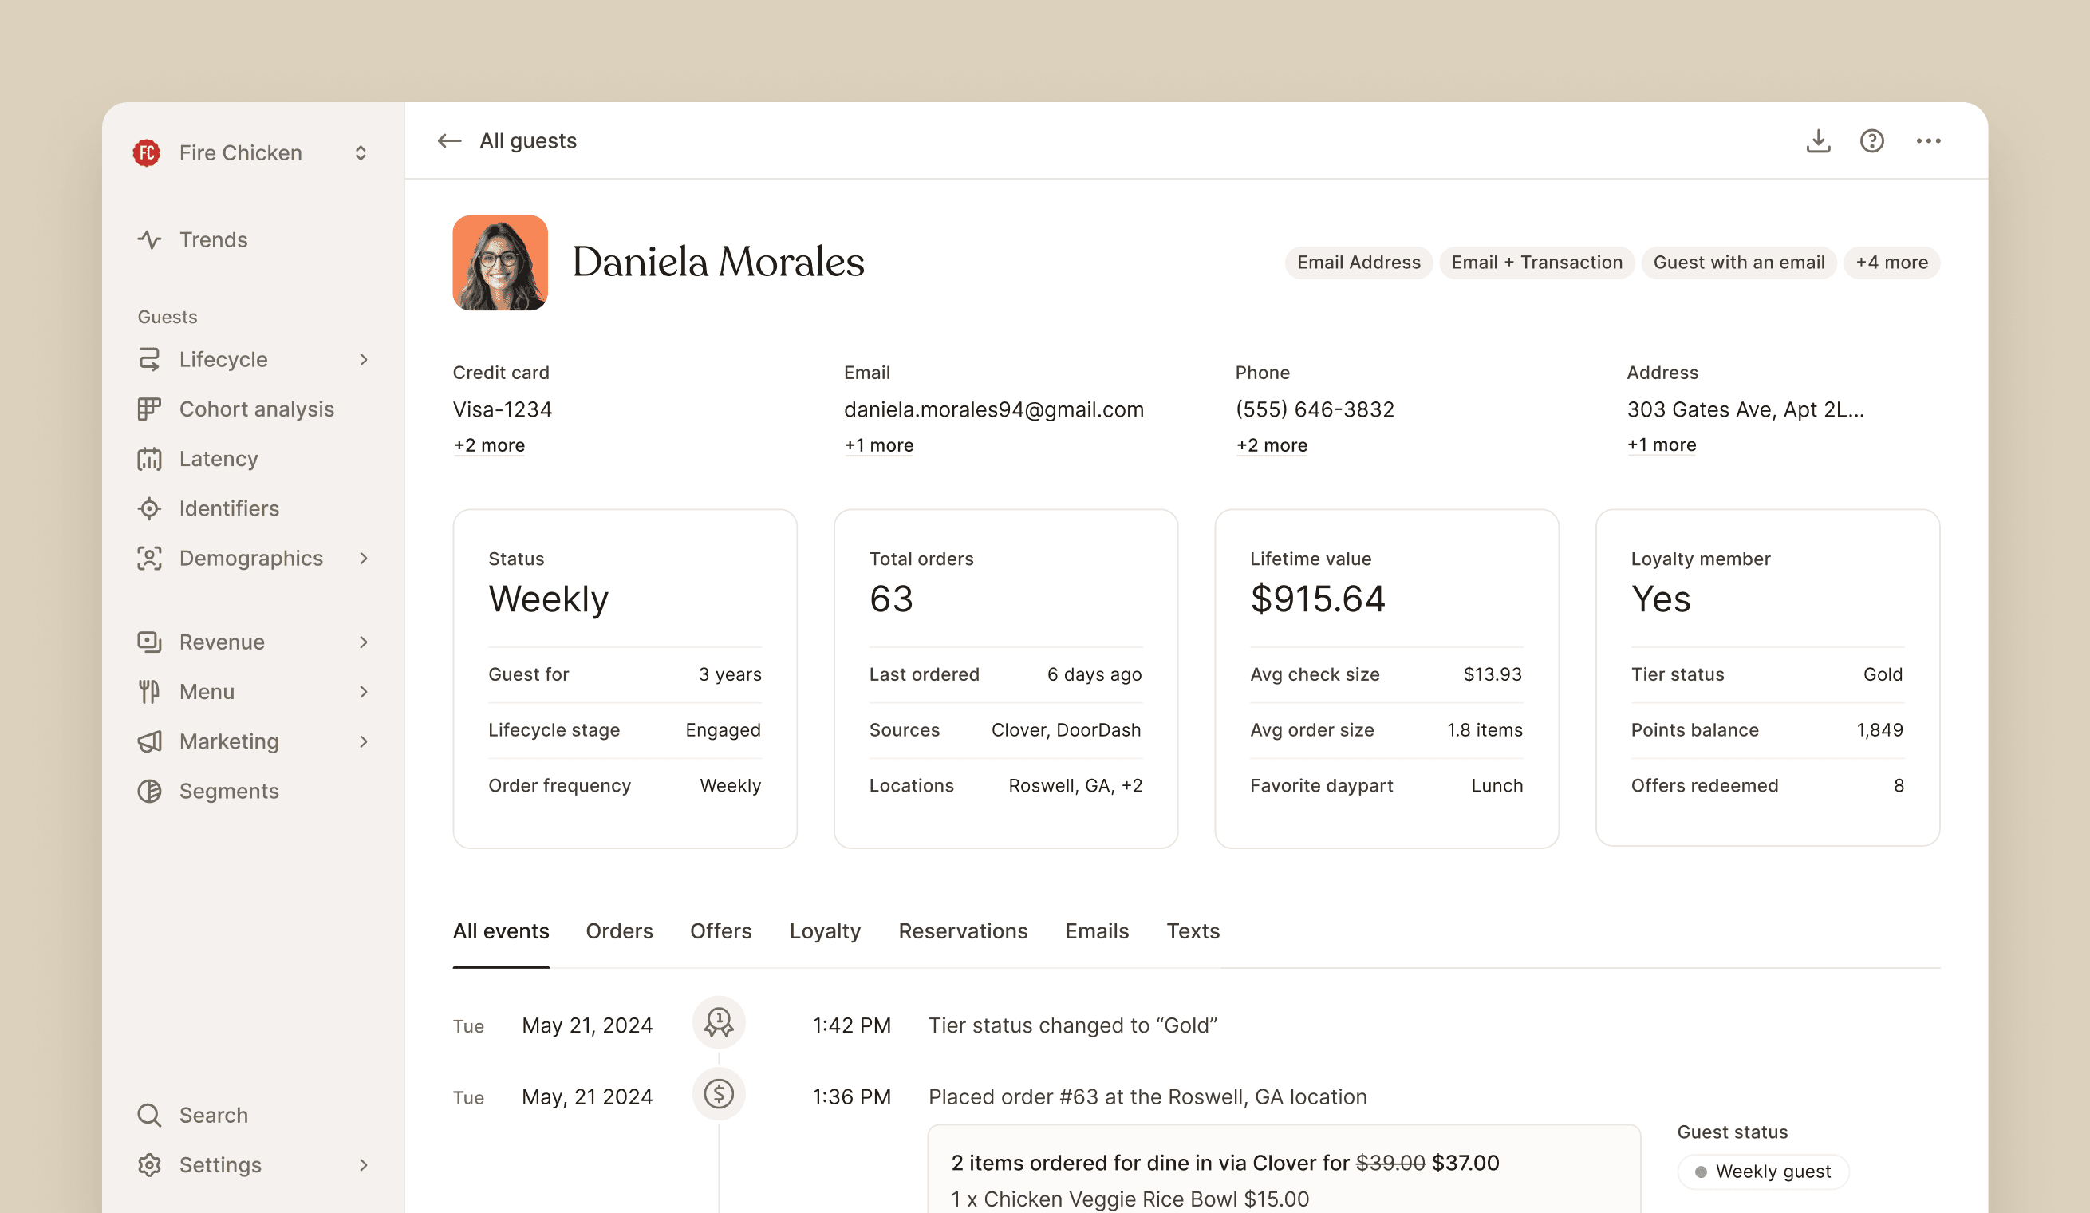Switch to the Orders tab
The image size is (2090, 1213).
619,931
